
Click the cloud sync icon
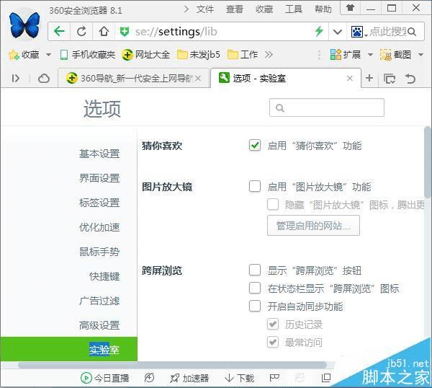point(44,79)
